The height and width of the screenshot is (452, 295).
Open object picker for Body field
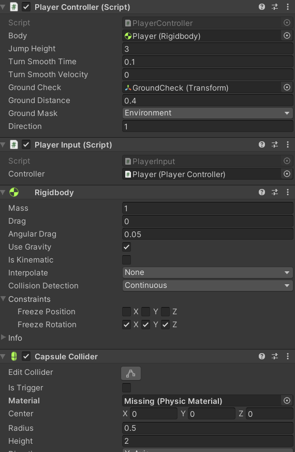coord(287,36)
